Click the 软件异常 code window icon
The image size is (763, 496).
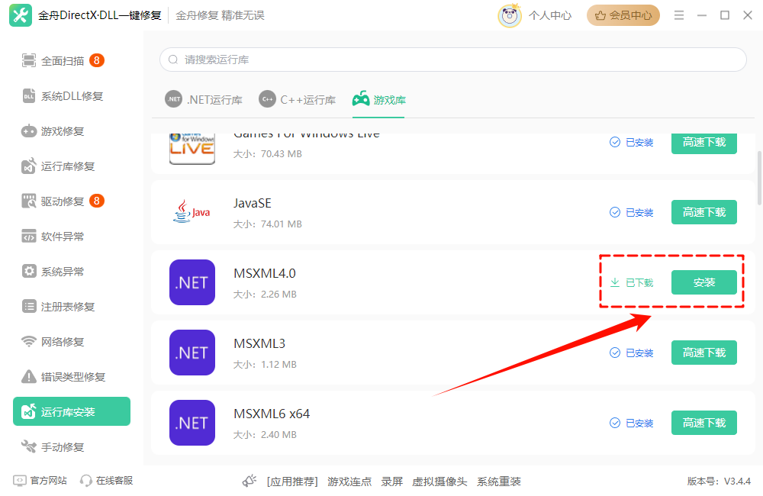pyautogui.click(x=29, y=236)
